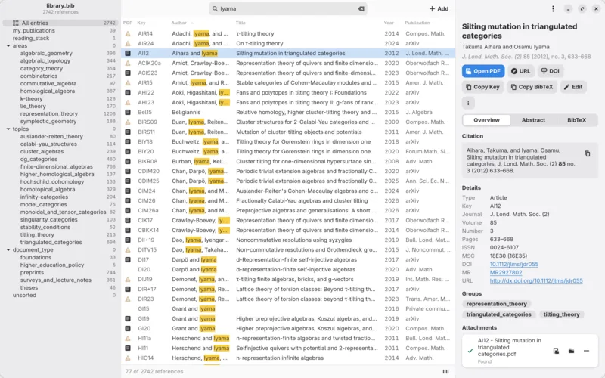Sort by Author column header
This screenshot has height=378, width=605.
179,23
